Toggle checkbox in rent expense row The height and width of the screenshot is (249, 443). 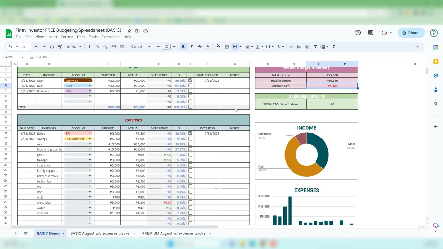coord(190,144)
